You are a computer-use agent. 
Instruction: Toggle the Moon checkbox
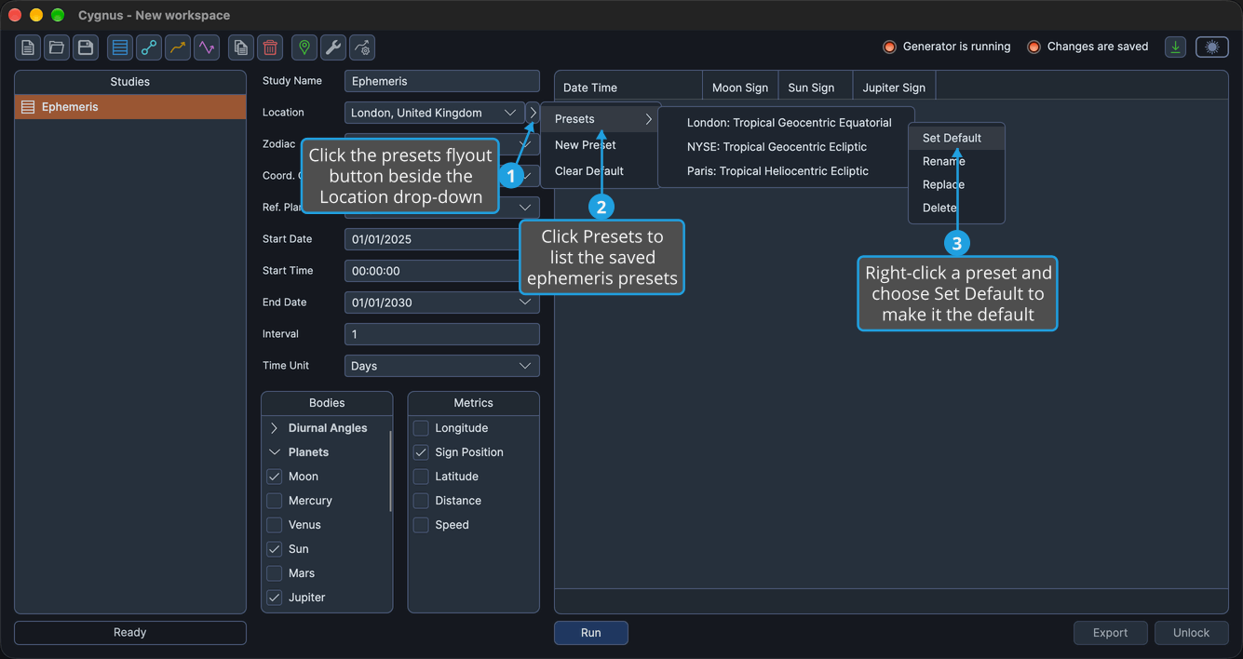[x=275, y=477]
